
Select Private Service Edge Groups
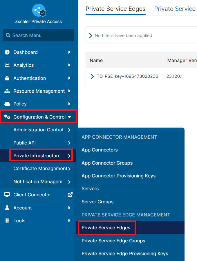tap(113, 241)
